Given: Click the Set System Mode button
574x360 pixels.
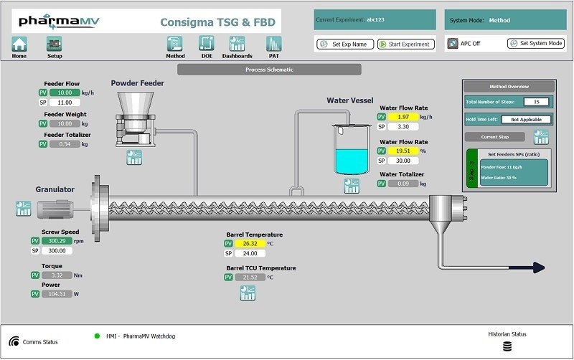Looking at the screenshot, I should [536, 44].
